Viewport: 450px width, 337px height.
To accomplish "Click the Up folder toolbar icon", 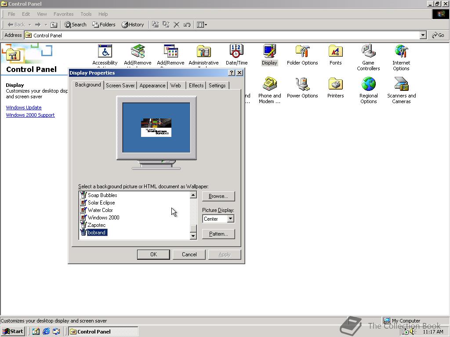I will click(x=54, y=25).
